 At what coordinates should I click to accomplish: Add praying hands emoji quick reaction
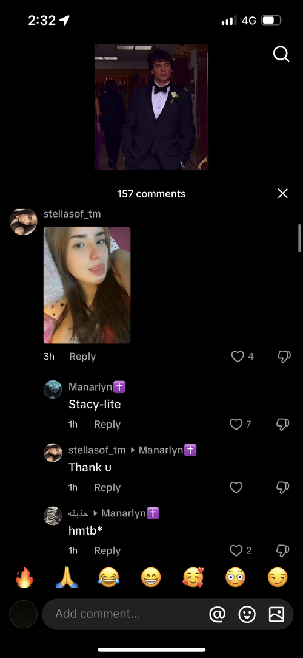click(67, 578)
